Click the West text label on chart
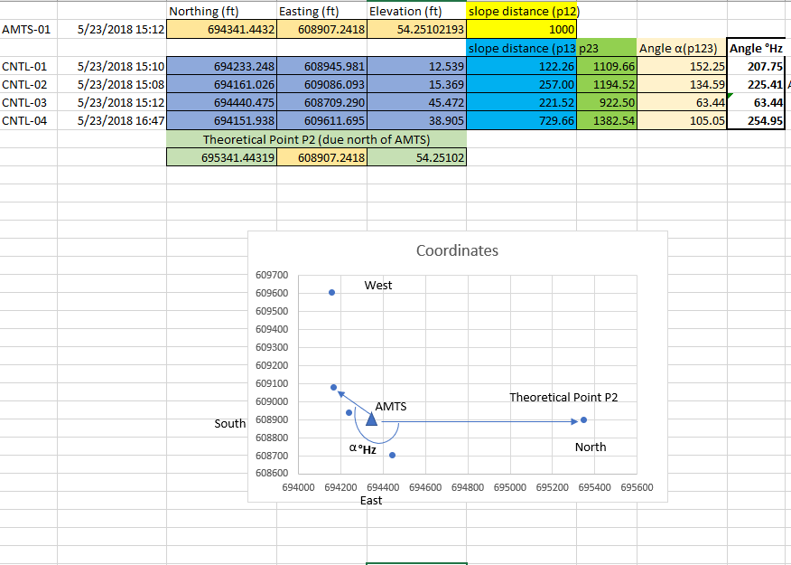Screen dimensions: 791x565 (377, 286)
